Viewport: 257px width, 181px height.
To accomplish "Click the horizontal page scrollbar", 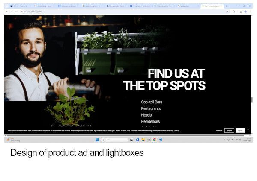I will pyautogui.click(x=125, y=135).
